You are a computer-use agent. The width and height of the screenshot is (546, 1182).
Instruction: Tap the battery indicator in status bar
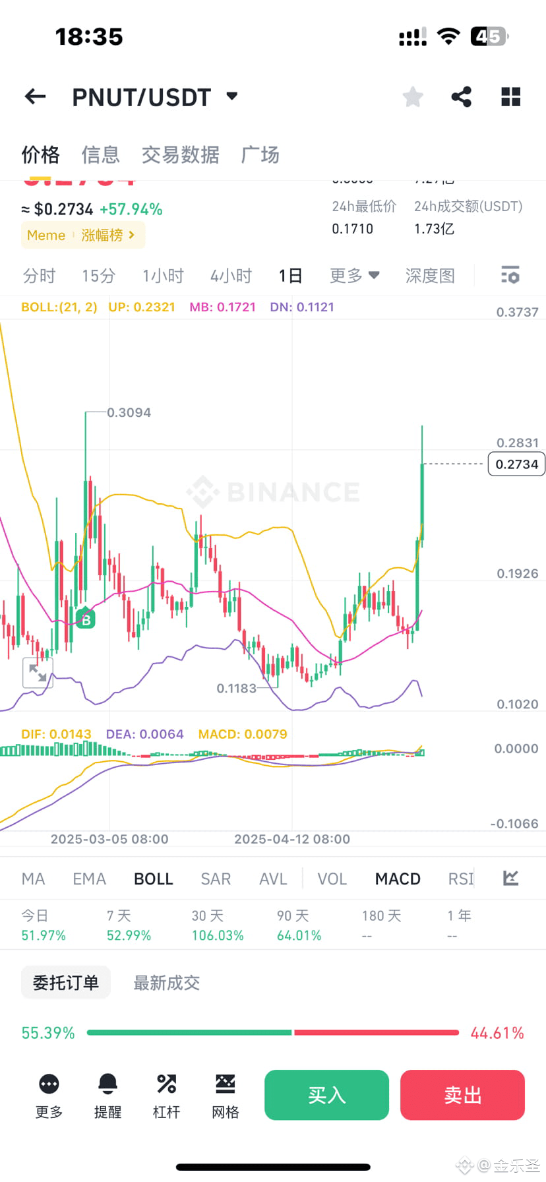tap(489, 36)
